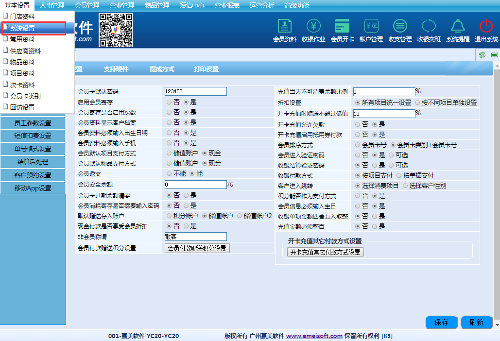Viewport: 500px width, 341px height.
Task: Click the 帐户管理 wallet icon
Action: (371, 27)
